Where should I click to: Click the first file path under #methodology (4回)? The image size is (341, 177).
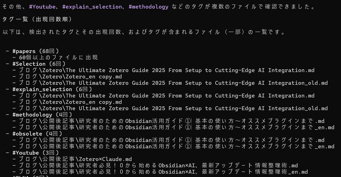(172, 121)
